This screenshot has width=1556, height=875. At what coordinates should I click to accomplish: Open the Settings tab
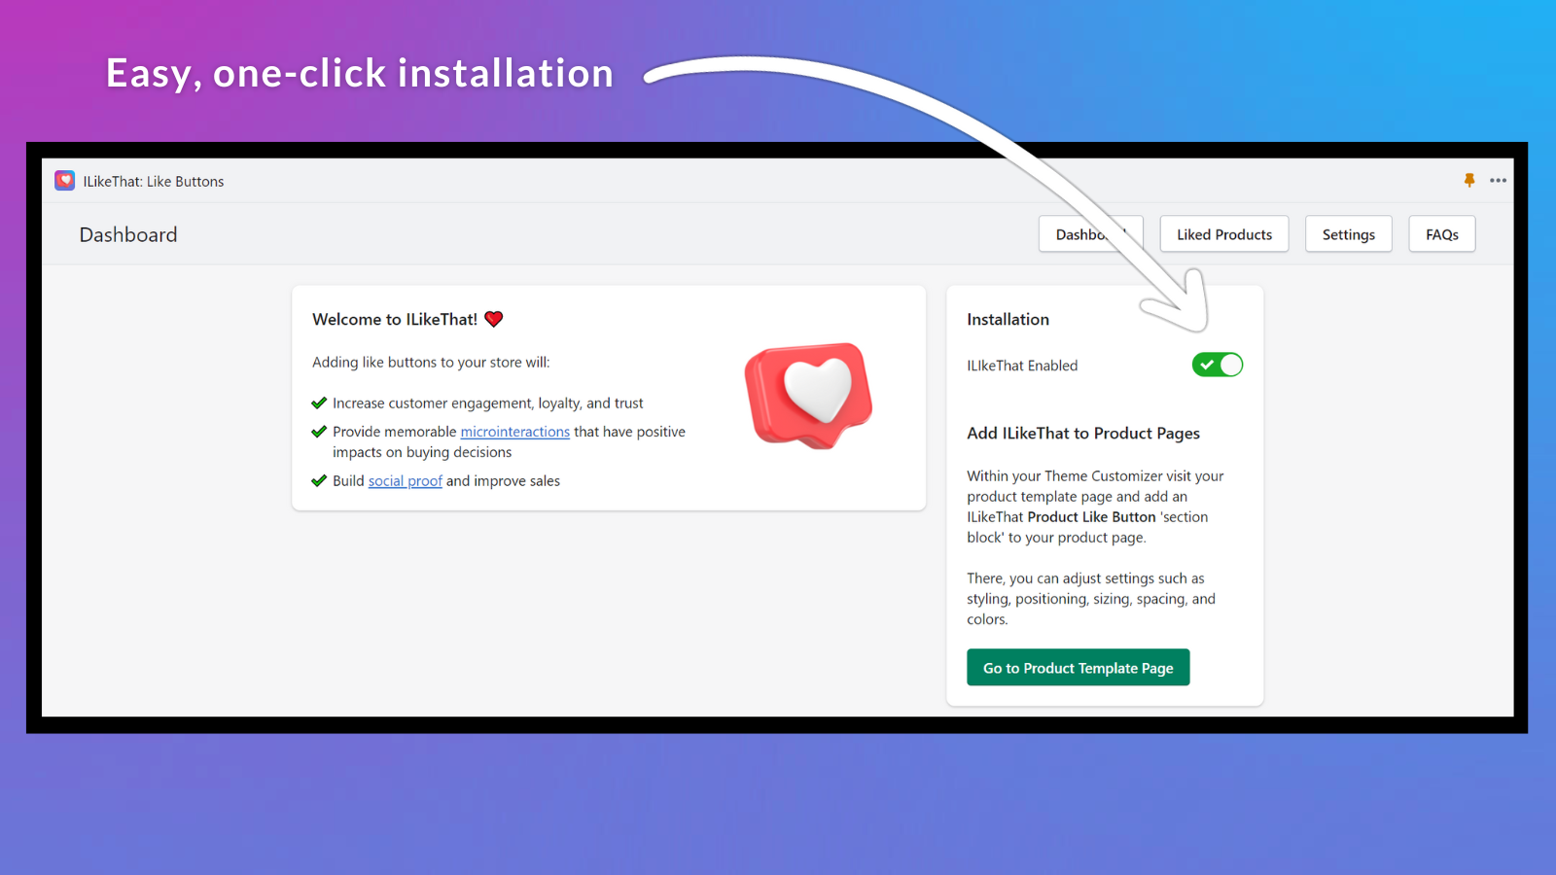(x=1349, y=234)
